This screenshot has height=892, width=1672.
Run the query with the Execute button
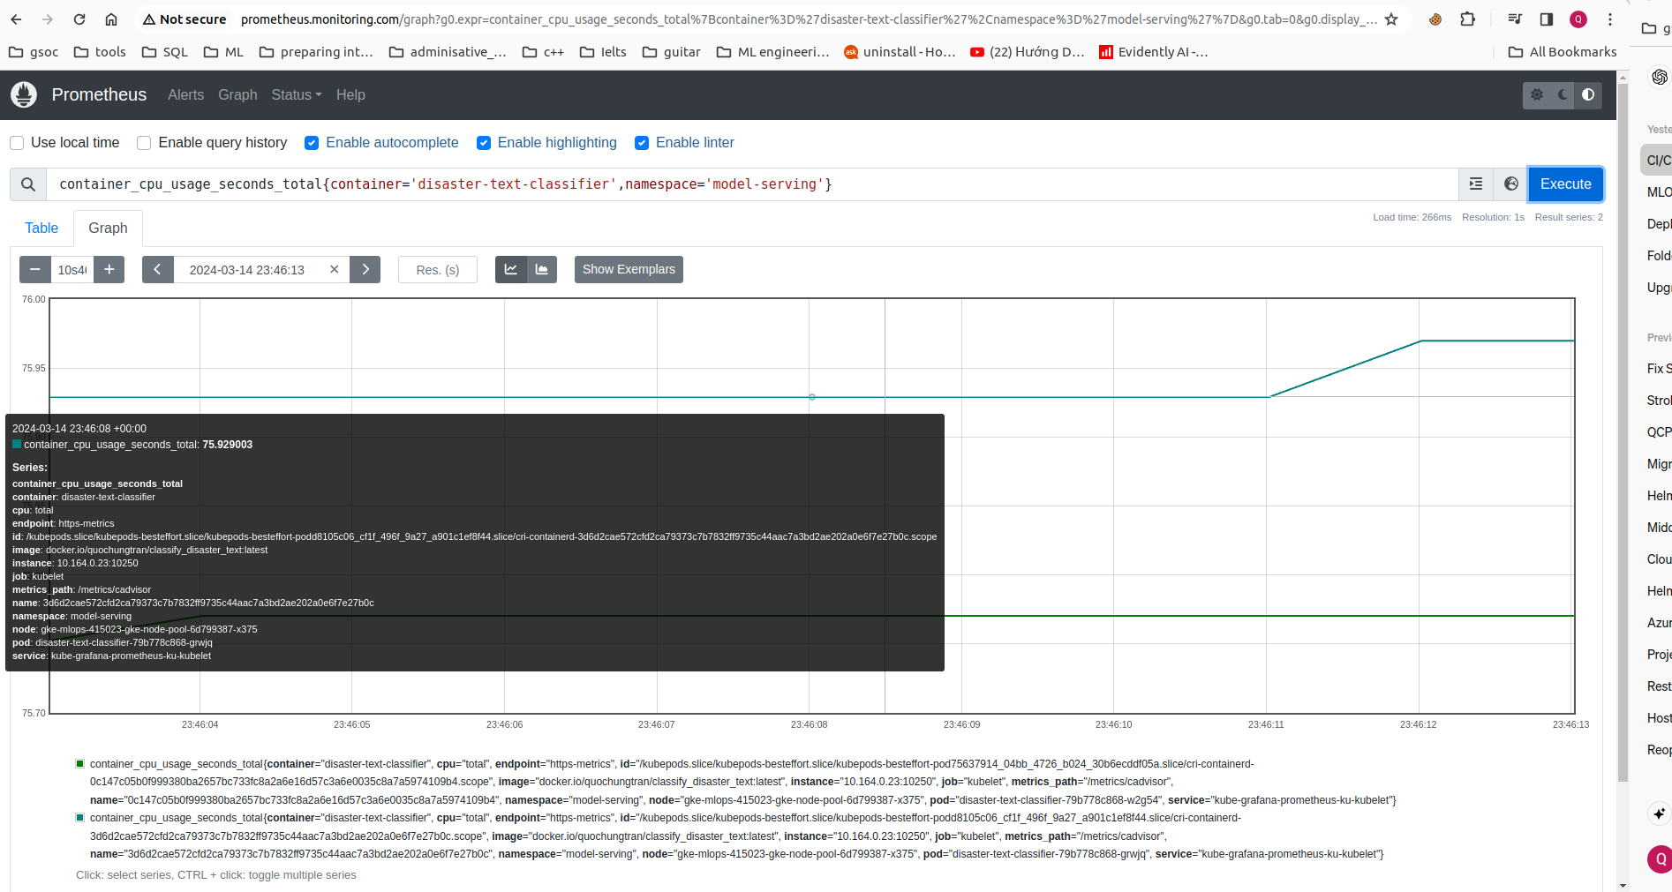pyautogui.click(x=1565, y=184)
